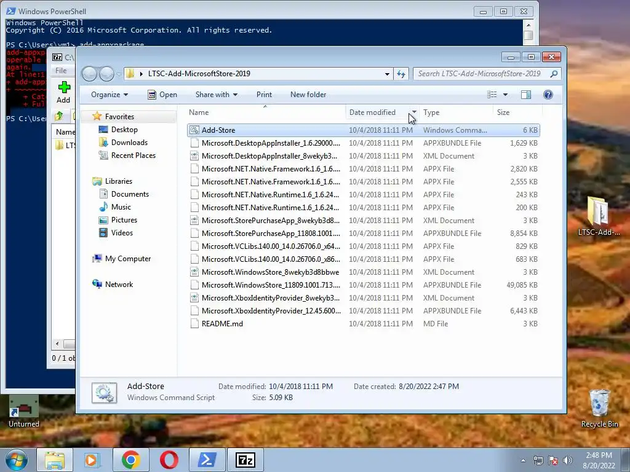Switch to PowerShell via taskbar icon
630x472 pixels.
pyautogui.click(x=207, y=460)
